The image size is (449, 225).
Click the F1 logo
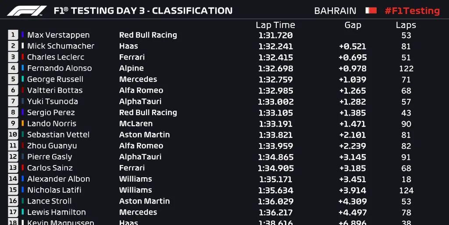click(27, 11)
